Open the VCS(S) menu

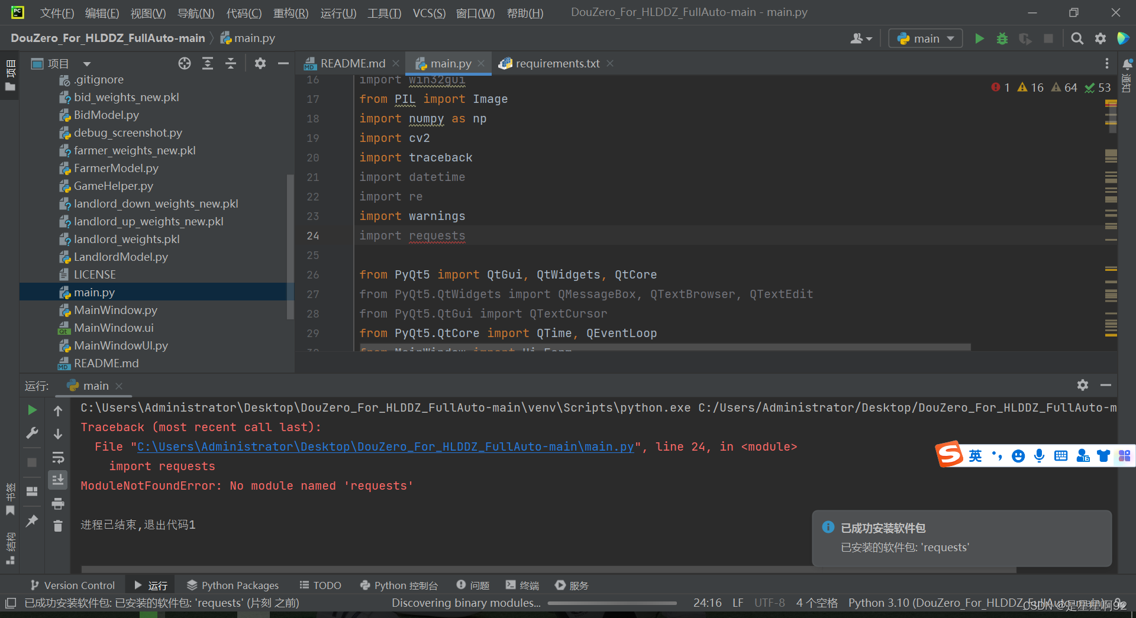[429, 12]
